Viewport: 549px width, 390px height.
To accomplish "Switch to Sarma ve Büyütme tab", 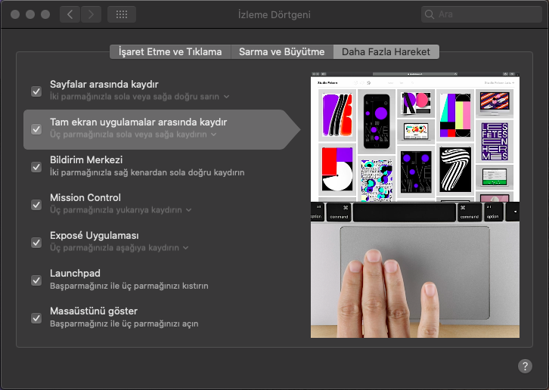I will 281,51.
